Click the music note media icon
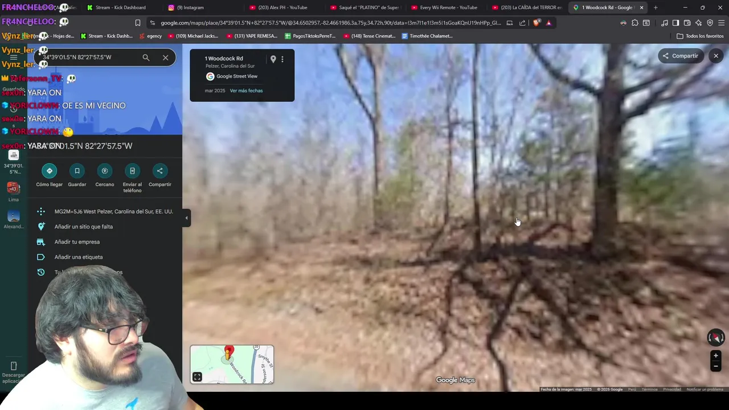Viewport: 729px width, 410px height. click(x=665, y=23)
